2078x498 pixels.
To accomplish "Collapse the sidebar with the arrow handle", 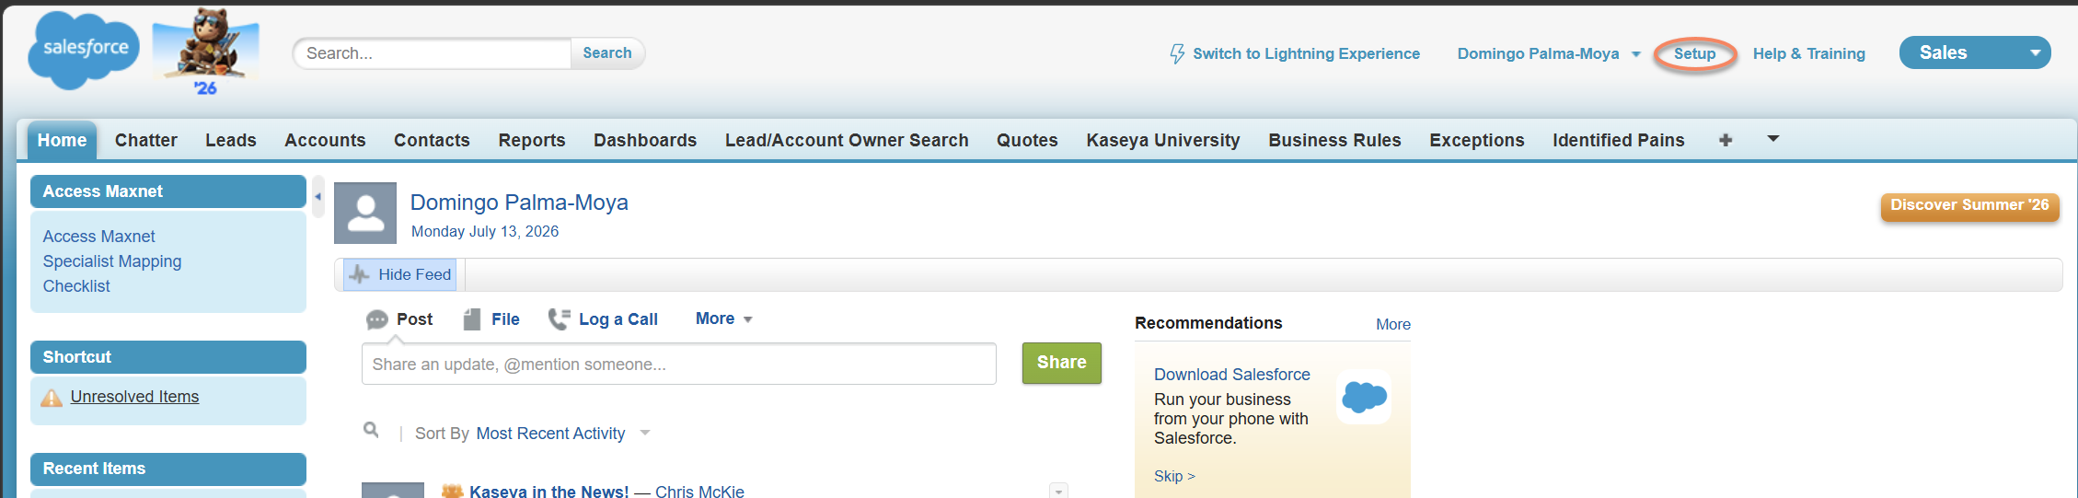I will click(x=318, y=196).
